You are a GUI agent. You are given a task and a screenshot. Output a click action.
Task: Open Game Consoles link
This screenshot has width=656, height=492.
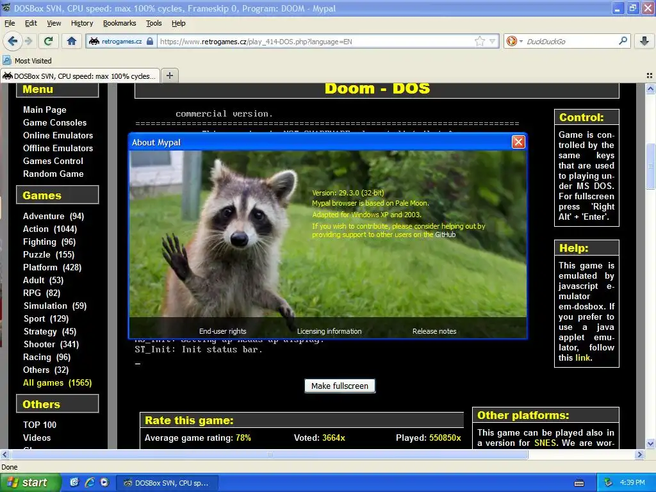tap(55, 122)
